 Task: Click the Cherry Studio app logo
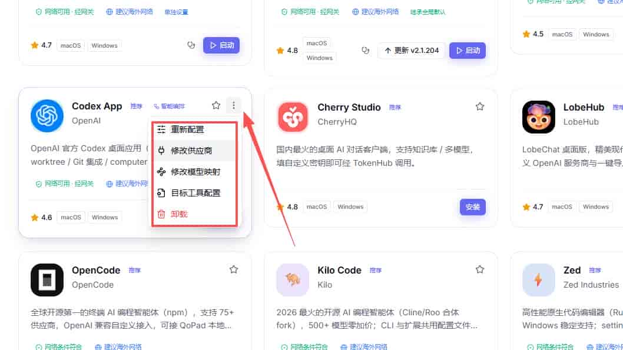pos(293,117)
